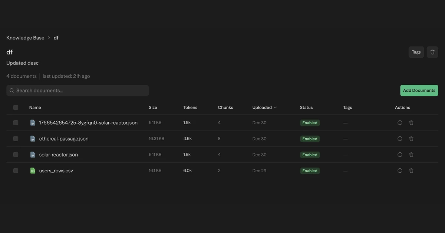
Task: Click the Size column header
Action: coord(153,108)
